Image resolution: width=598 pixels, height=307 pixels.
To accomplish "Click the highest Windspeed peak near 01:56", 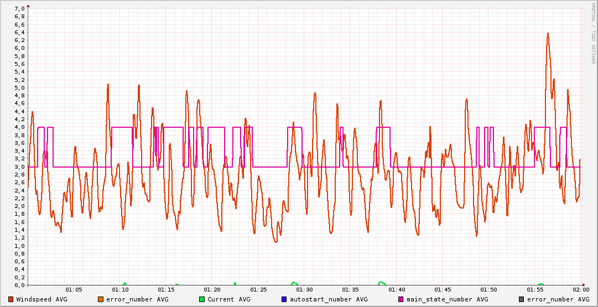I will [548, 33].
